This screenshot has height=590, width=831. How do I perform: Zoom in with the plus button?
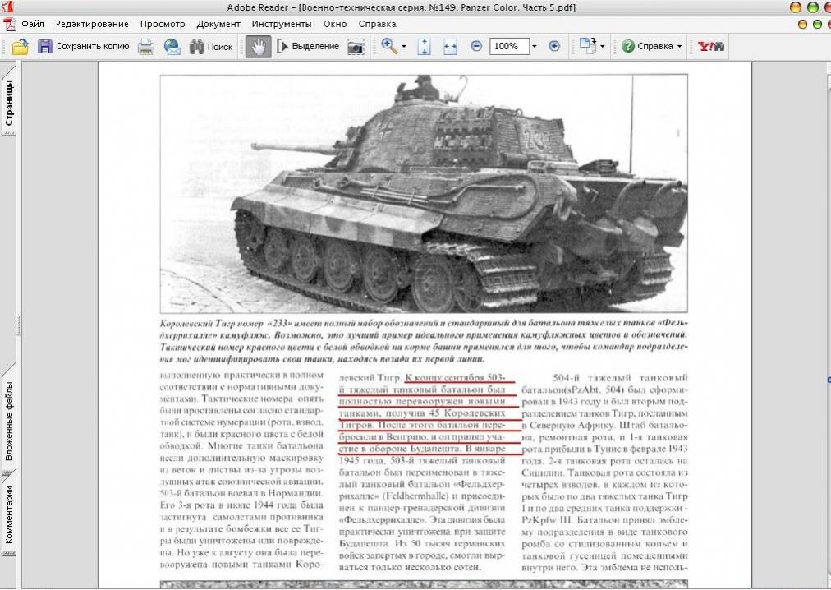[554, 46]
